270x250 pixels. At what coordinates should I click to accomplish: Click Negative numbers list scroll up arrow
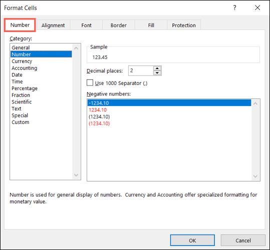point(255,103)
